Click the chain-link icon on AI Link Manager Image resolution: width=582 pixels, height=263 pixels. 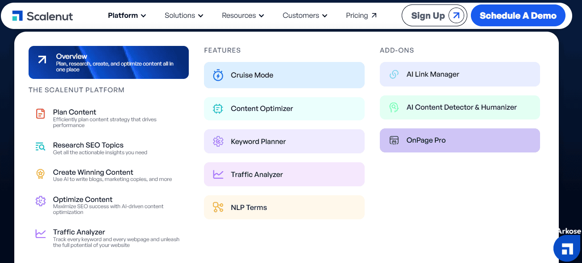[394, 74]
